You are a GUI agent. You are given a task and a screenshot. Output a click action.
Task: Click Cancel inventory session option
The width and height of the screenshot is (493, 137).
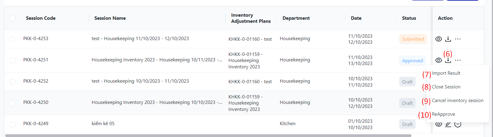coord(457,101)
